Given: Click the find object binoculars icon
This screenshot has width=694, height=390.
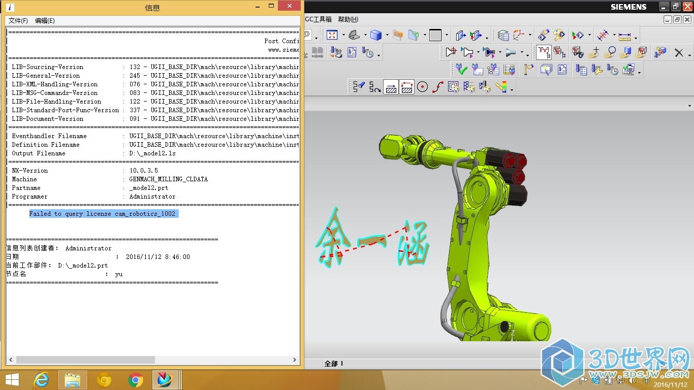Looking at the screenshot, I should coord(578,52).
